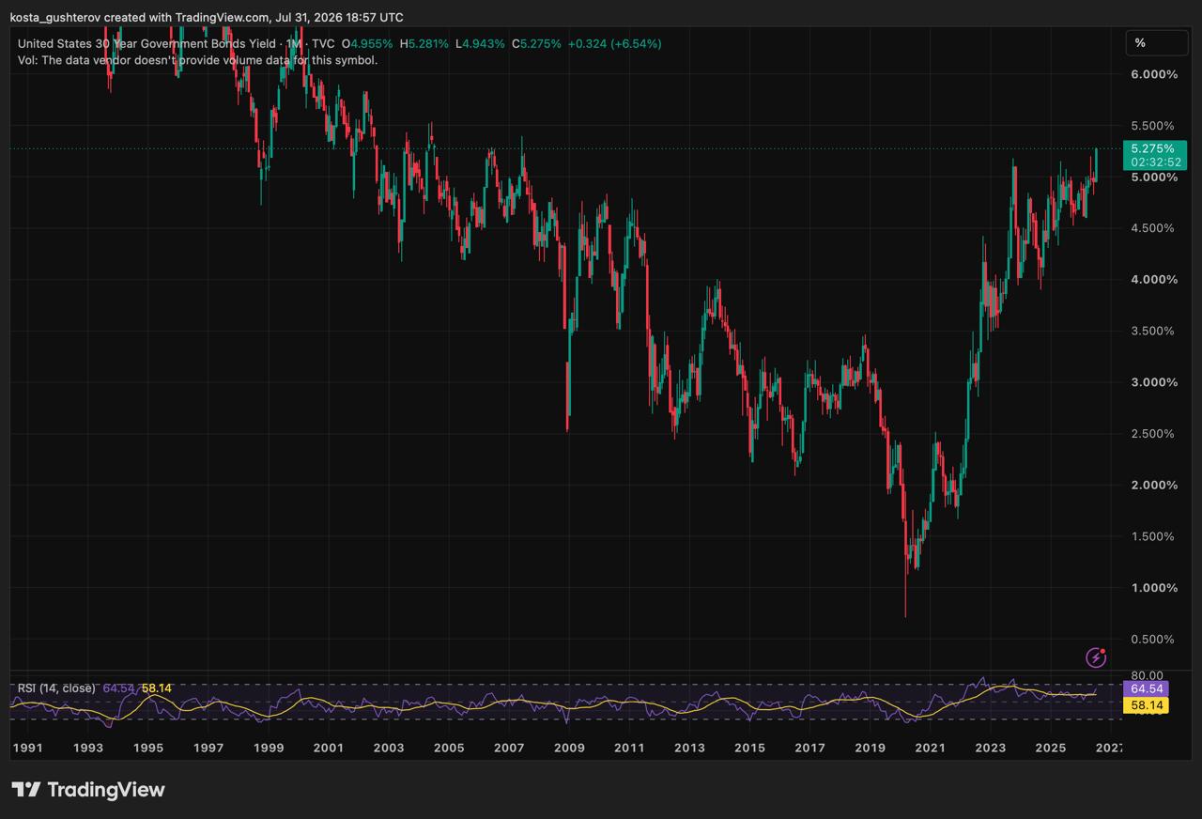Click the 1991 label on time axis

coord(26,748)
